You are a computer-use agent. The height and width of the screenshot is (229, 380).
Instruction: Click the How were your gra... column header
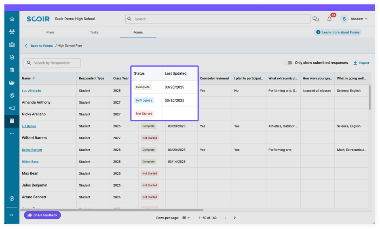317,78
